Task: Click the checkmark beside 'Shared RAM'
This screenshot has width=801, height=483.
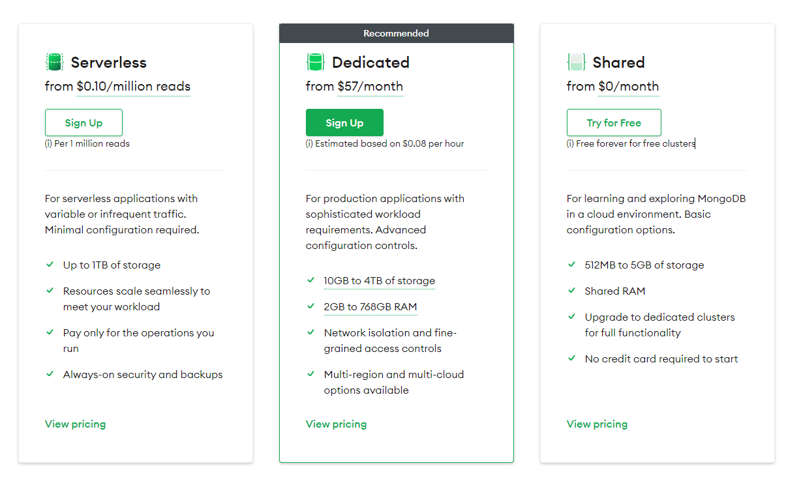Action: (571, 291)
